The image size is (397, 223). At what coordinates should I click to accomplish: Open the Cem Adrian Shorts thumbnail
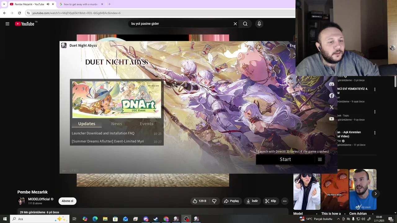[x=363, y=190]
